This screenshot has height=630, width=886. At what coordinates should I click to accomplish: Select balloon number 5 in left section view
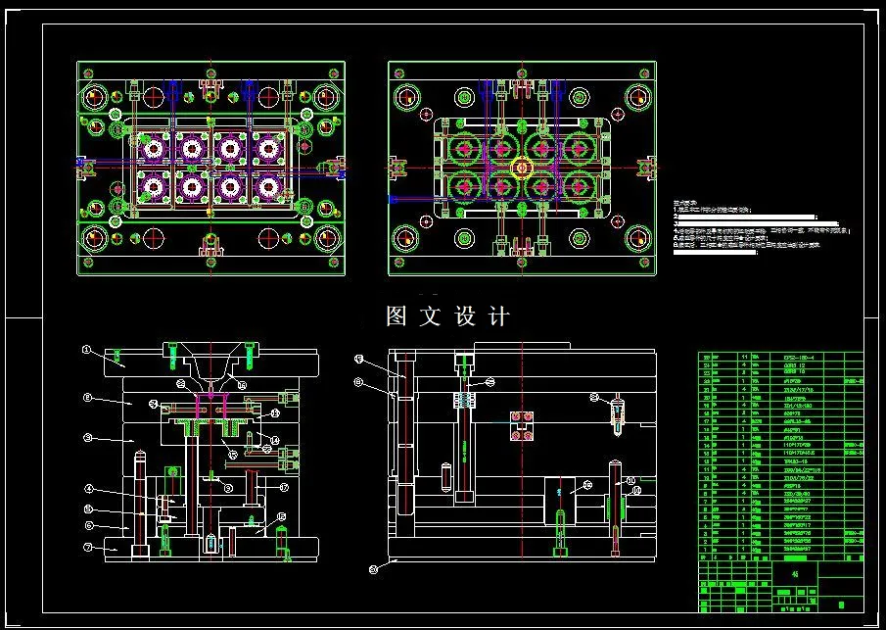[x=89, y=509]
